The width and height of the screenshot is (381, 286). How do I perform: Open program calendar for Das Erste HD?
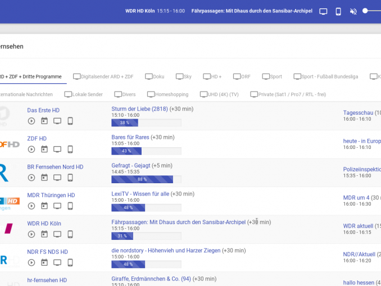[x=44, y=121]
